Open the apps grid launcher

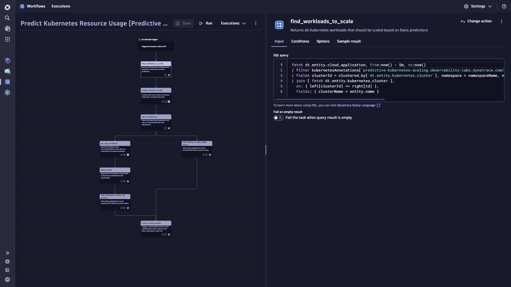(x=7, y=39)
